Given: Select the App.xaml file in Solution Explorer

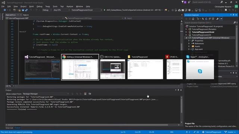Looking at the screenshot, I should (x=199, y=49).
